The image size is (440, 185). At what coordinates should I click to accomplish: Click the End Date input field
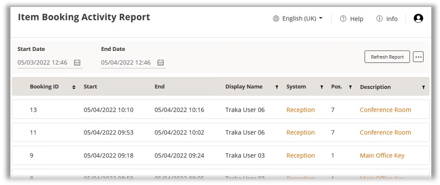click(126, 63)
